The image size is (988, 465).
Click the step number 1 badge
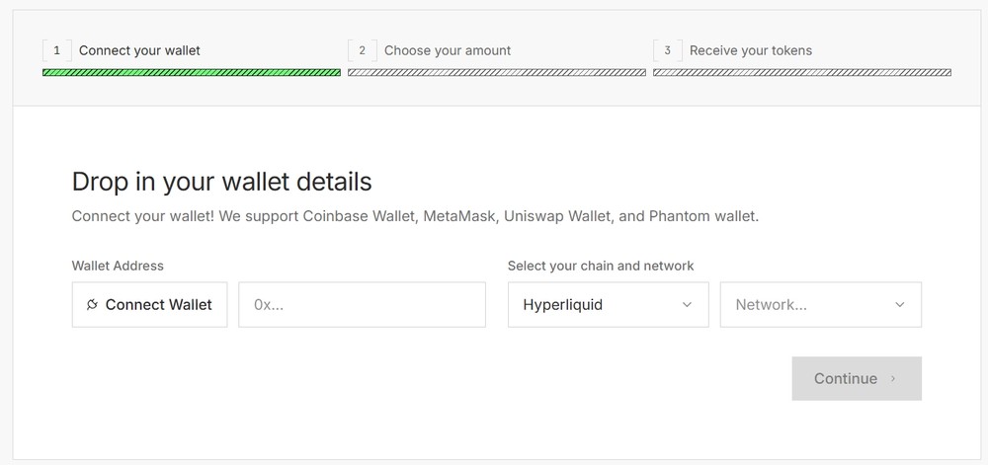pos(56,50)
